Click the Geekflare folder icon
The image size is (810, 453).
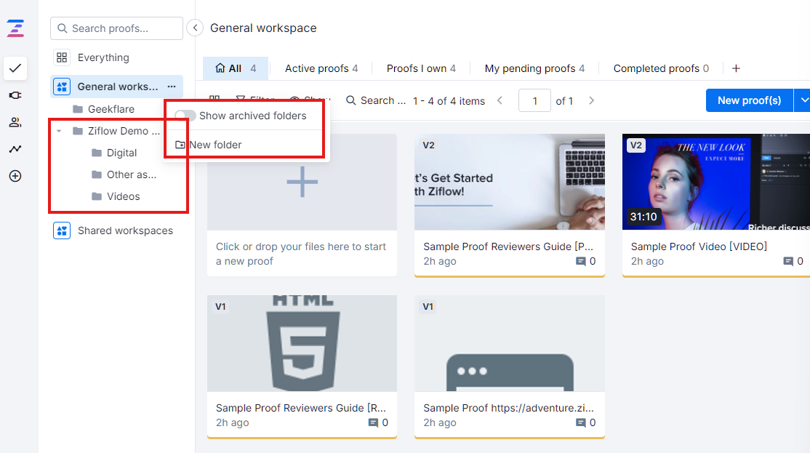tap(78, 109)
